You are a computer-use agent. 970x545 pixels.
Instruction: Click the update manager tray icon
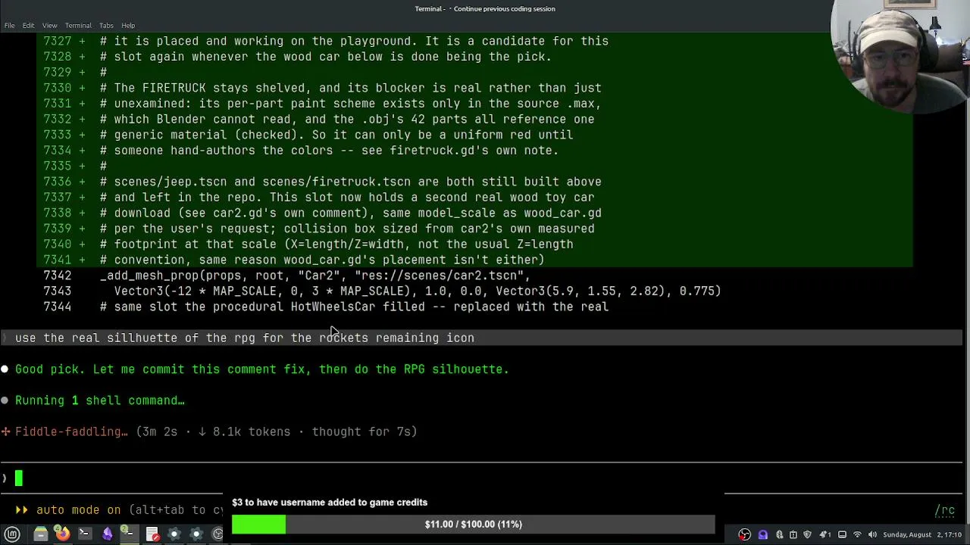[x=793, y=534]
